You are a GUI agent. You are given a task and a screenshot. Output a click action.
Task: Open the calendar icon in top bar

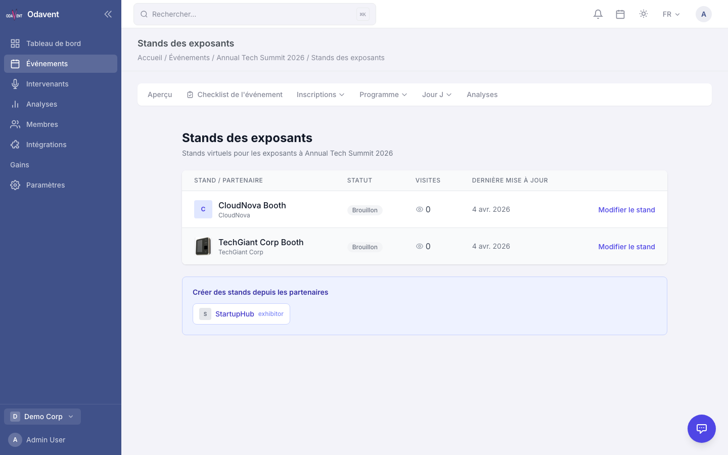tap(620, 14)
